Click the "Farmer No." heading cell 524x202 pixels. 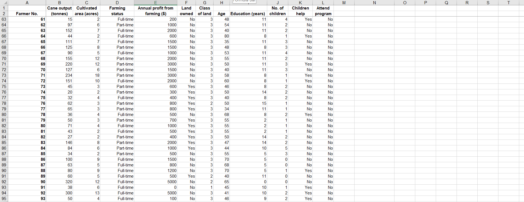pyautogui.click(x=27, y=14)
